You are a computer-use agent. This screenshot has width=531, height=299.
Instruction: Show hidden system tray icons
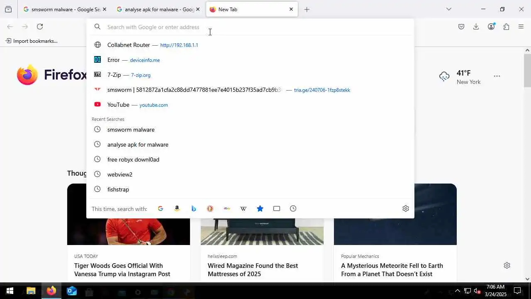(x=457, y=291)
